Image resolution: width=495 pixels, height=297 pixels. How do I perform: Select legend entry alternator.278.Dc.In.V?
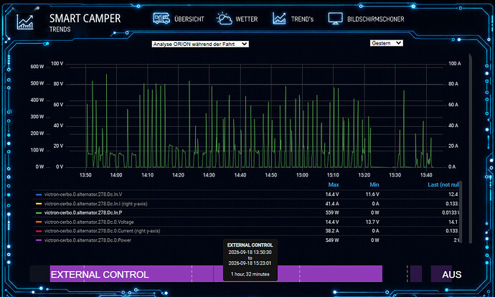[83, 194]
